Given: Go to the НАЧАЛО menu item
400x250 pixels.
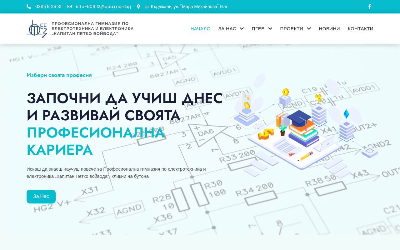Looking at the screenshot, I should point(201,29).
